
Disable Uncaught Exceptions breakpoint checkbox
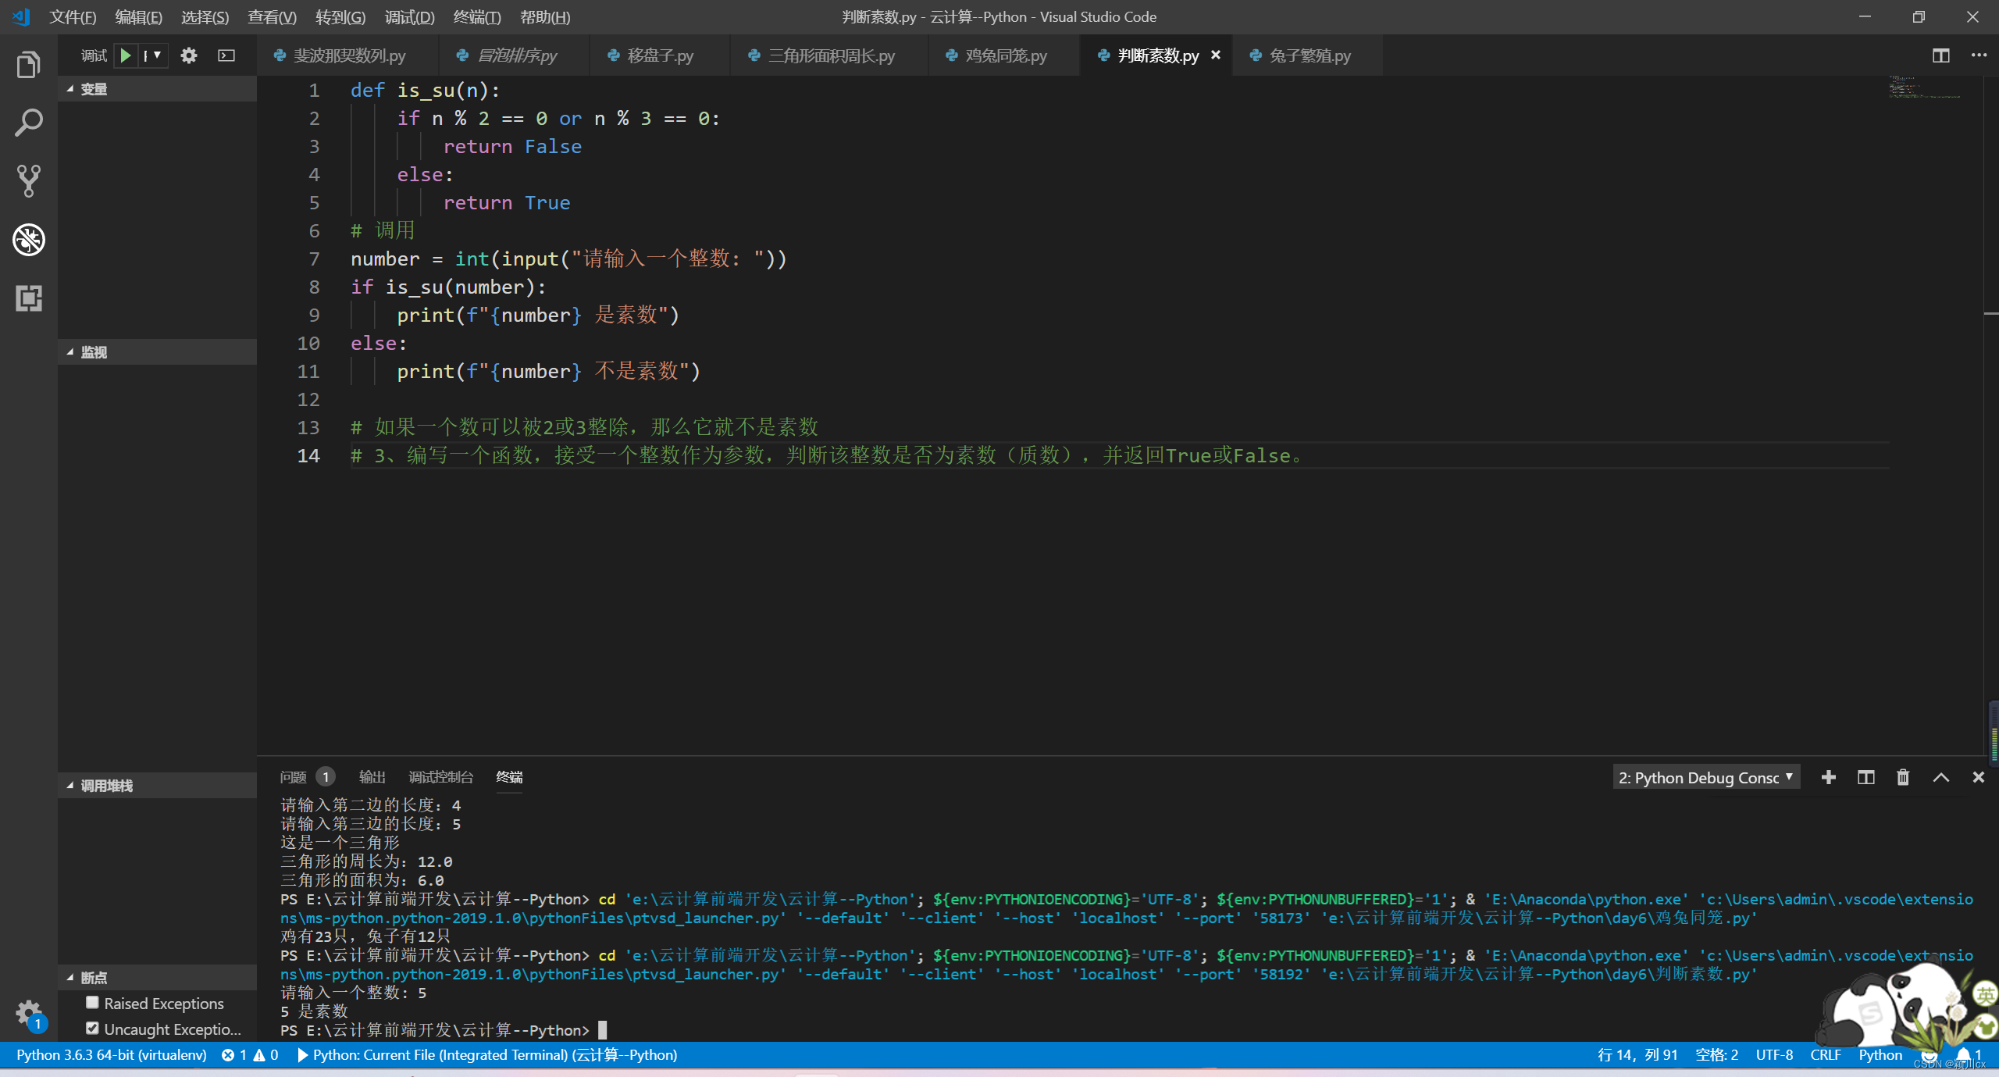tap(93, 1028)
